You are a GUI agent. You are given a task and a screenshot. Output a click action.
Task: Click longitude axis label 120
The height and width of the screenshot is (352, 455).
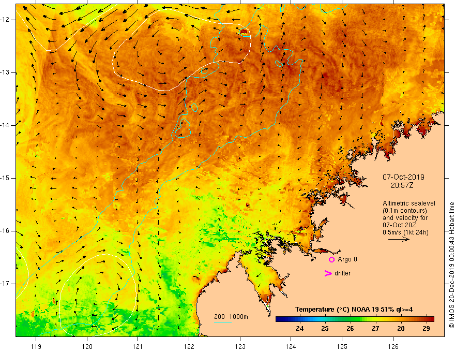point(87,346)
